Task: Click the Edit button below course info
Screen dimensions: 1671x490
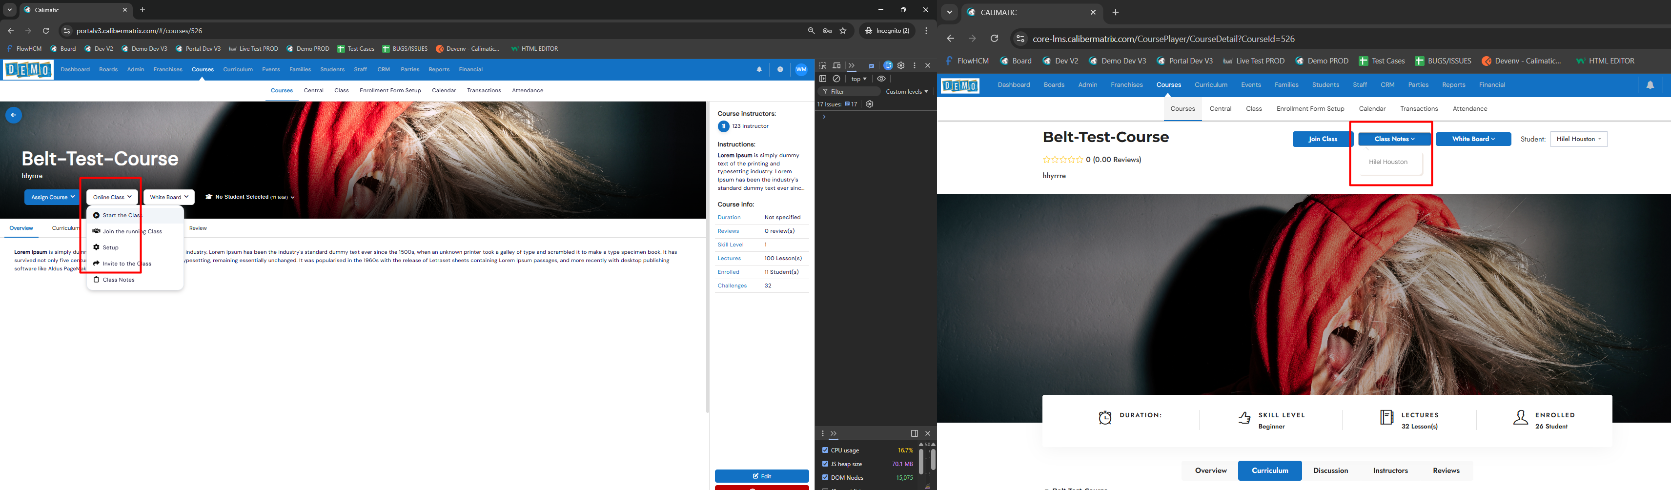Action: coord(761,476)
